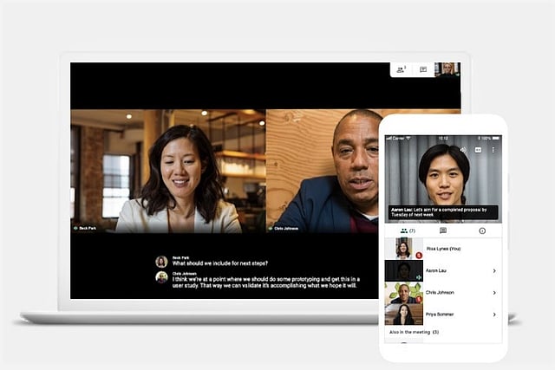Expand the Chris Johnson participant row chevron
Viewport: 555px width, 370px height.
[x=494, y=293]
